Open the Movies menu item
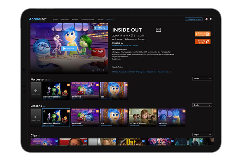Viewport: 242px width, 161px height. pos(75,20)
